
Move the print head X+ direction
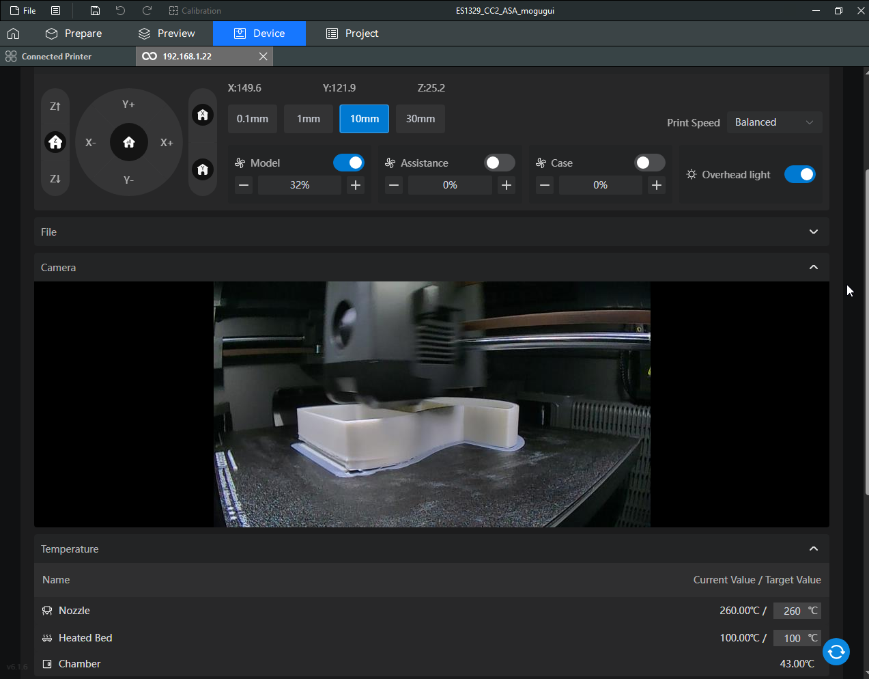coord(167,143)
